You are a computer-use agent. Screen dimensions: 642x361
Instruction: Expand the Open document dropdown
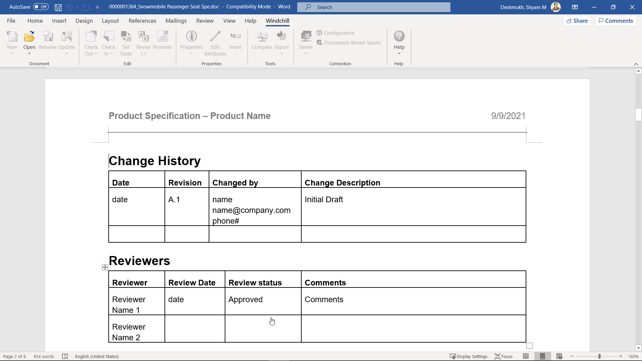29,53
